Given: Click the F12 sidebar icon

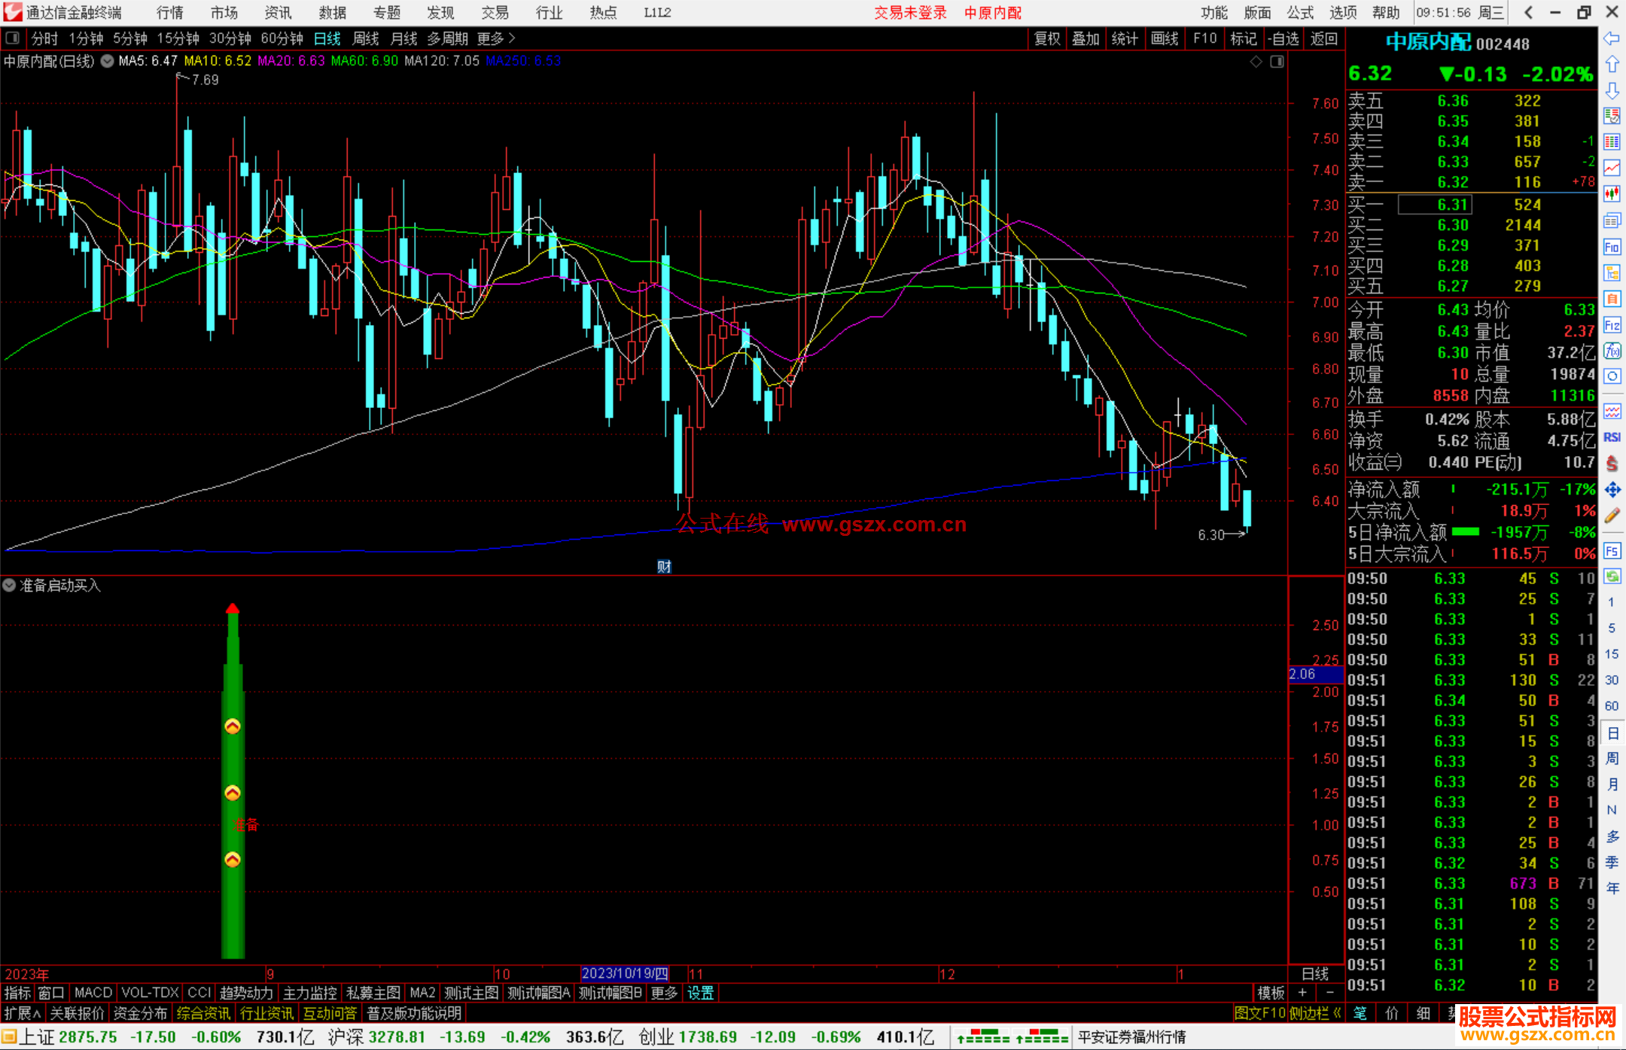Looking at the screenshot, I should [1612, 326].
